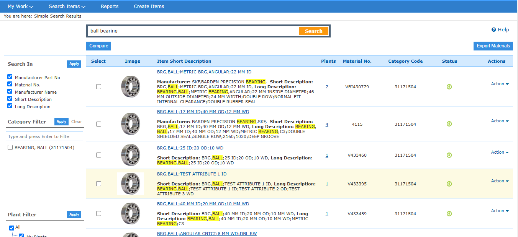
Task: Expand Action menu for material 4115
Action: click(x=500, y=121)
